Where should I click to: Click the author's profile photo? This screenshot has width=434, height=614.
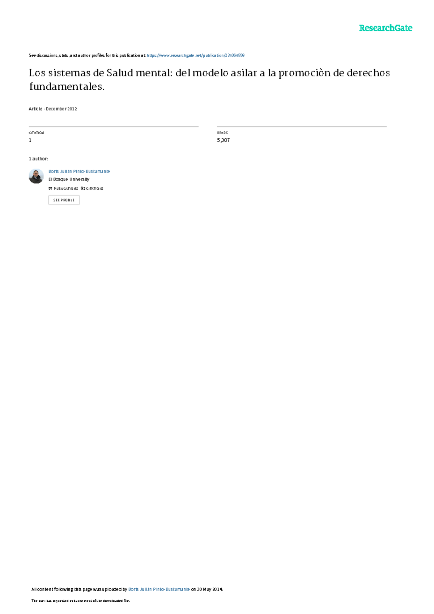[36, 176]
